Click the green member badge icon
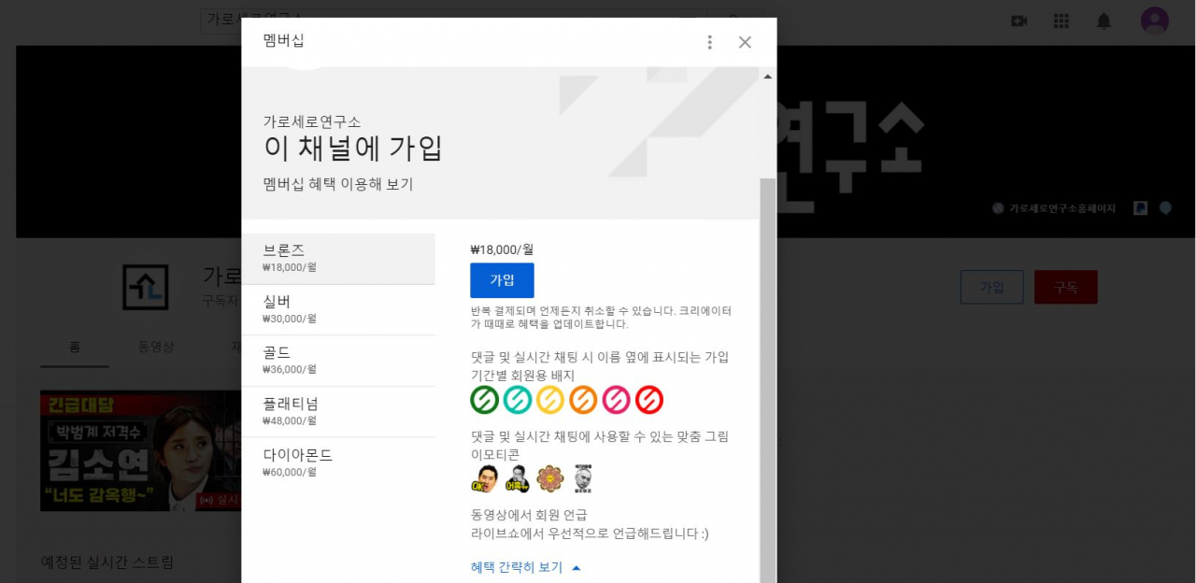This screenshot has width=1196, height=583. (x=484, y=400)
